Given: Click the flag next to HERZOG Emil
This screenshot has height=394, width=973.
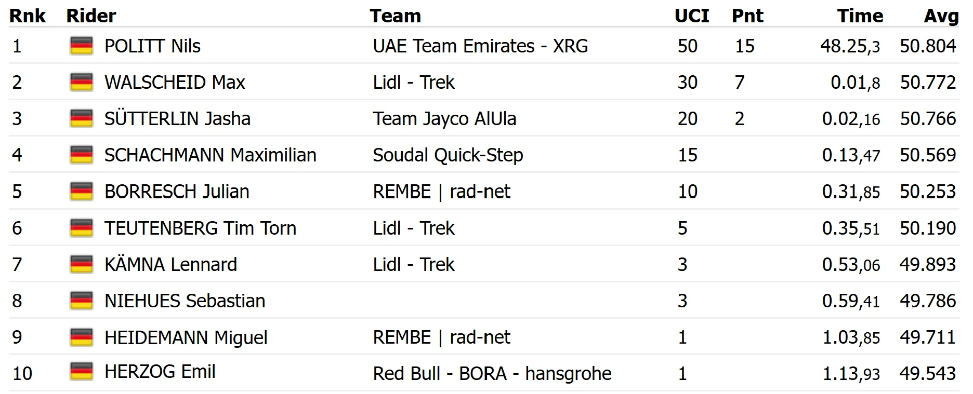Looking at the screenshot, I should (82, 371).
